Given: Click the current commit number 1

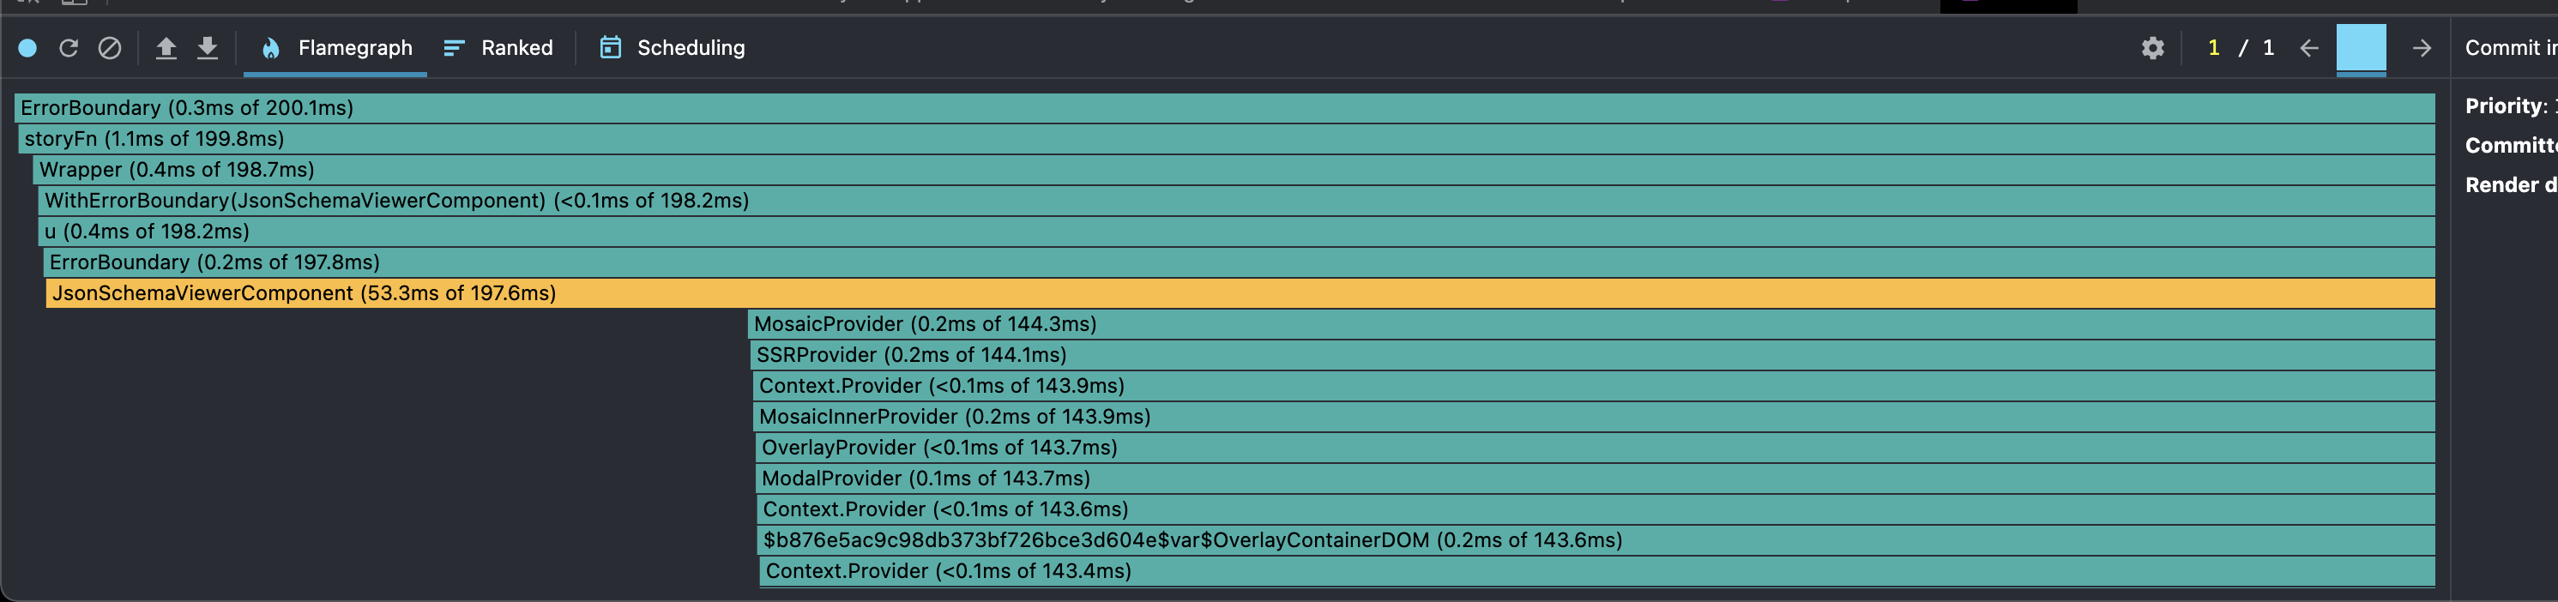Looking at the screenshot, I should click(2213, 48).
